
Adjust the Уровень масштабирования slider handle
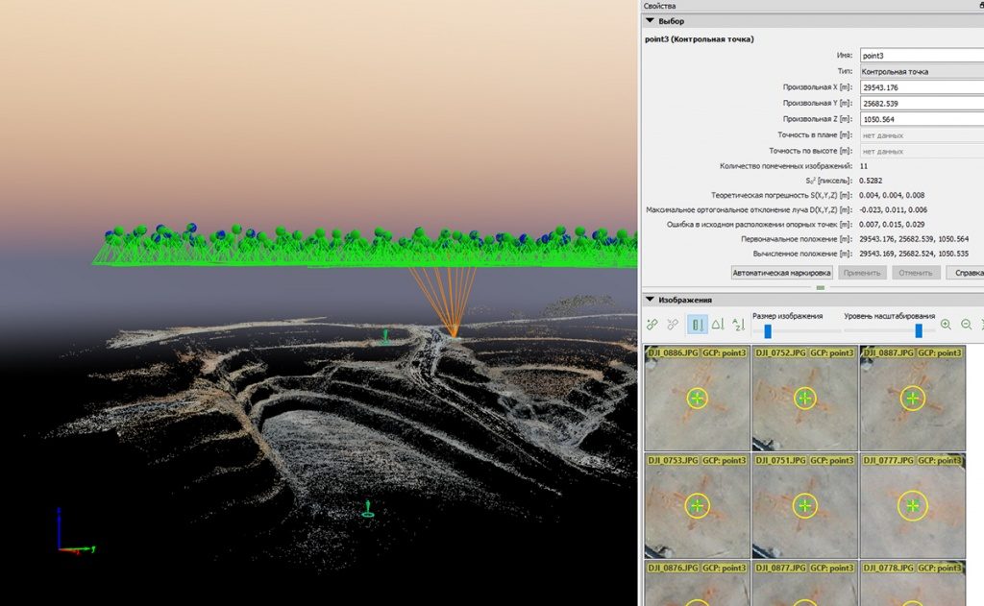pyautogui.click(x=919, y=330)
